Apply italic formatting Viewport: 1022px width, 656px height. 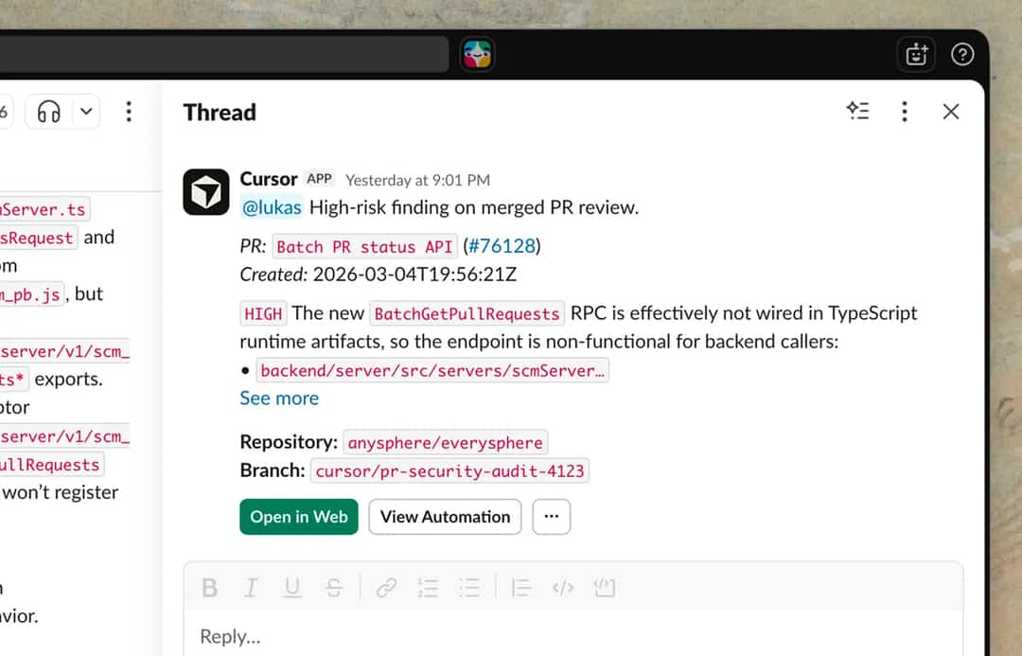coord(251,587)
